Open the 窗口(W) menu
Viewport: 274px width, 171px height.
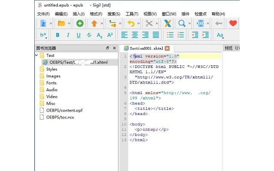click(x=169, y=14)
